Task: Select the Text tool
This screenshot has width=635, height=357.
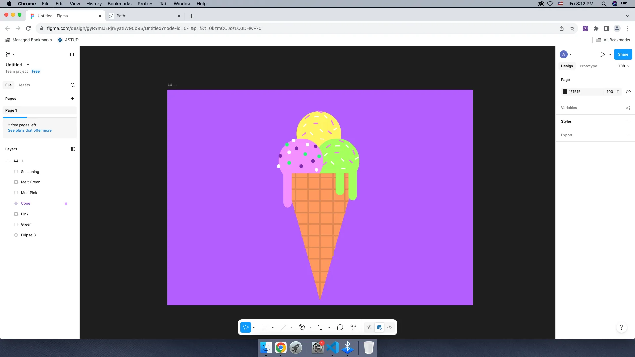Action: [x=321, y=327]
